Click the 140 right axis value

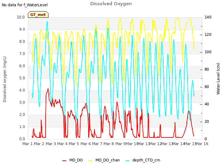pos(208,17)
